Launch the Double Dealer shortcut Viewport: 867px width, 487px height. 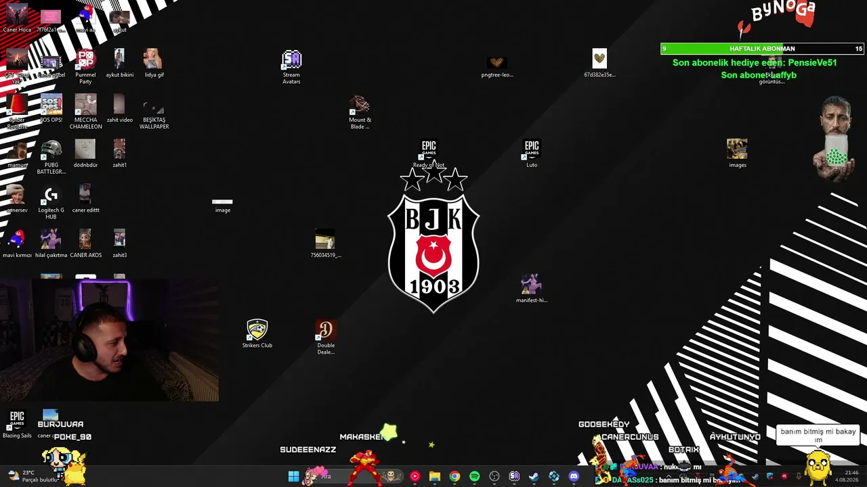click(326, 338)
